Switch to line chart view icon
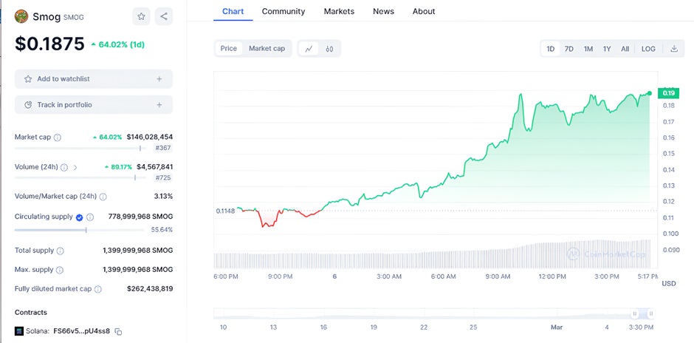This screenshot has height=343, width=694. click(x=309, y=49)
